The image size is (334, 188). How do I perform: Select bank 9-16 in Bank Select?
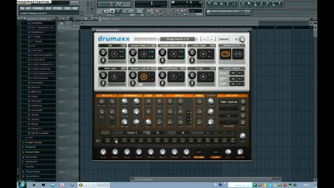coord(238,54)
